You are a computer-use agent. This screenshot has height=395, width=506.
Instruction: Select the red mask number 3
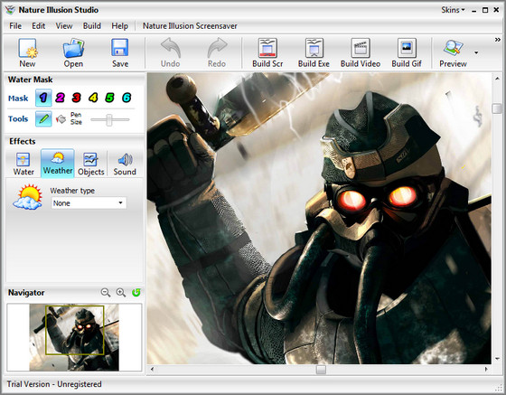coord(77,98)
